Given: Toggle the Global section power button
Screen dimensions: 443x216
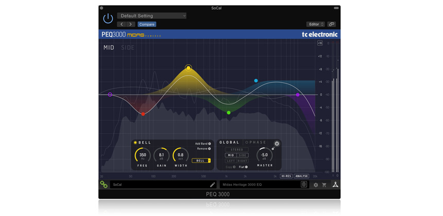Looking at the screenshot, I should [277, 143].
